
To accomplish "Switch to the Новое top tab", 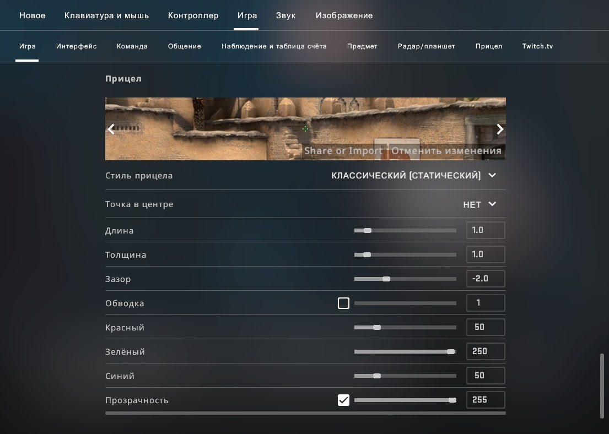I will pyautogui.click(x=32, y=15).
